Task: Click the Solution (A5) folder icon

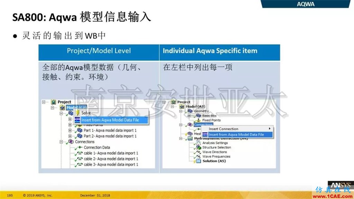Action: [198, 161]
